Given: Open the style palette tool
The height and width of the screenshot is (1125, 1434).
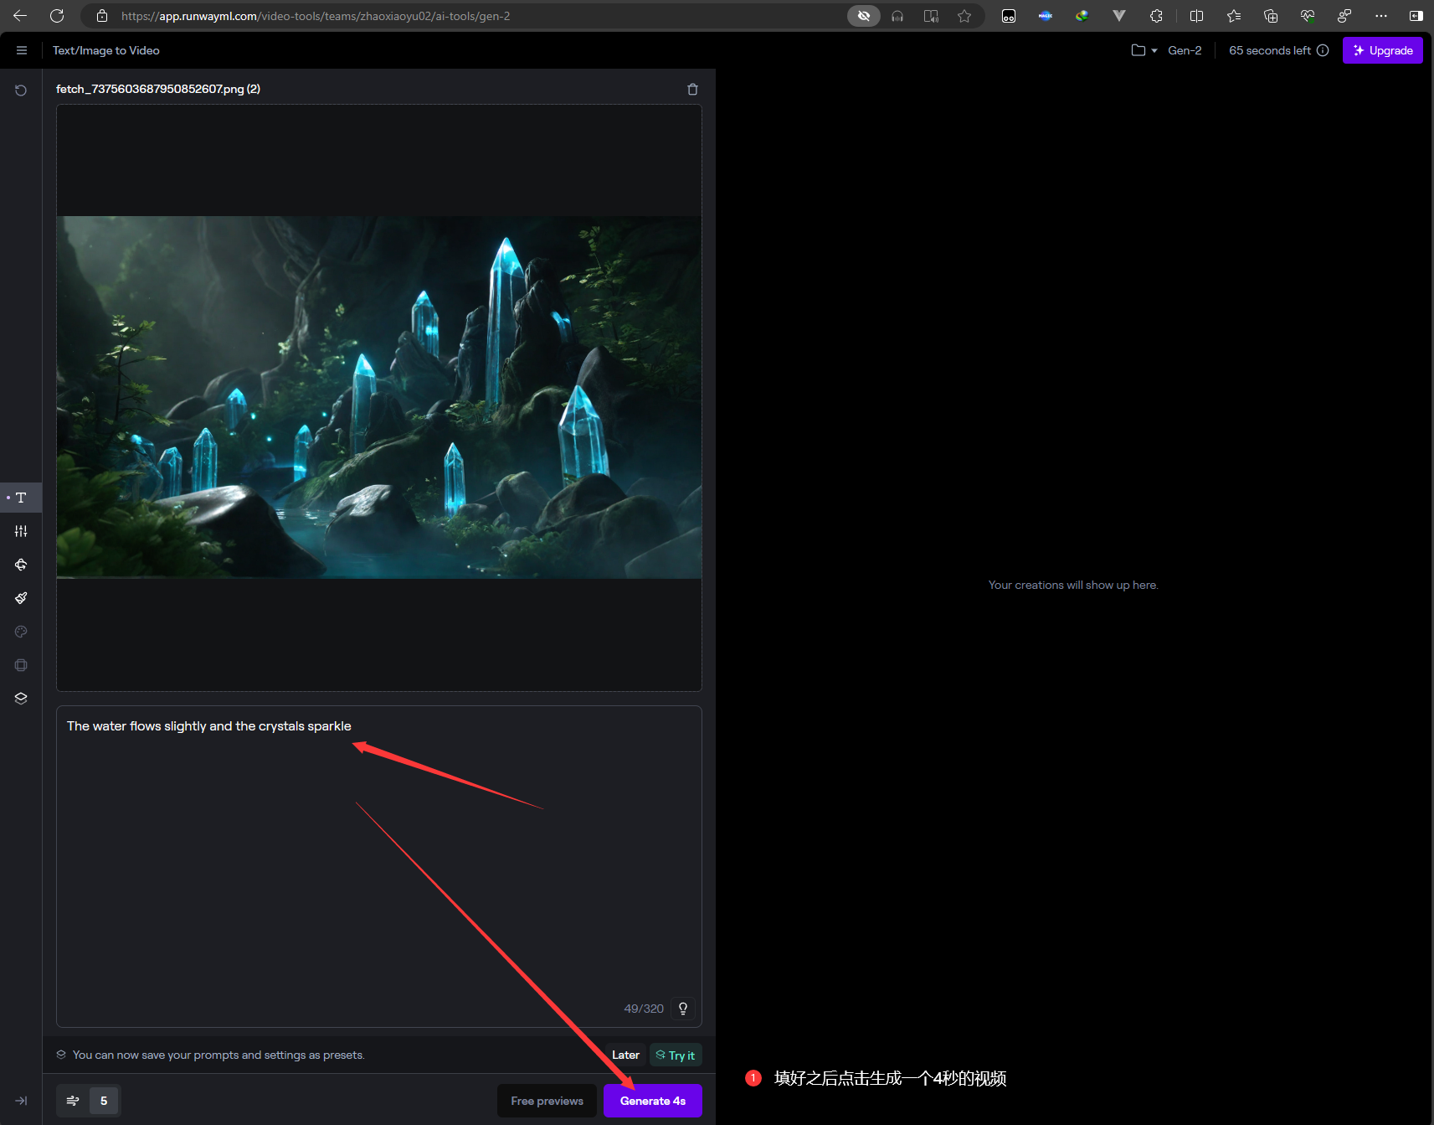Looking at the screenshot, I should (21, 632).
